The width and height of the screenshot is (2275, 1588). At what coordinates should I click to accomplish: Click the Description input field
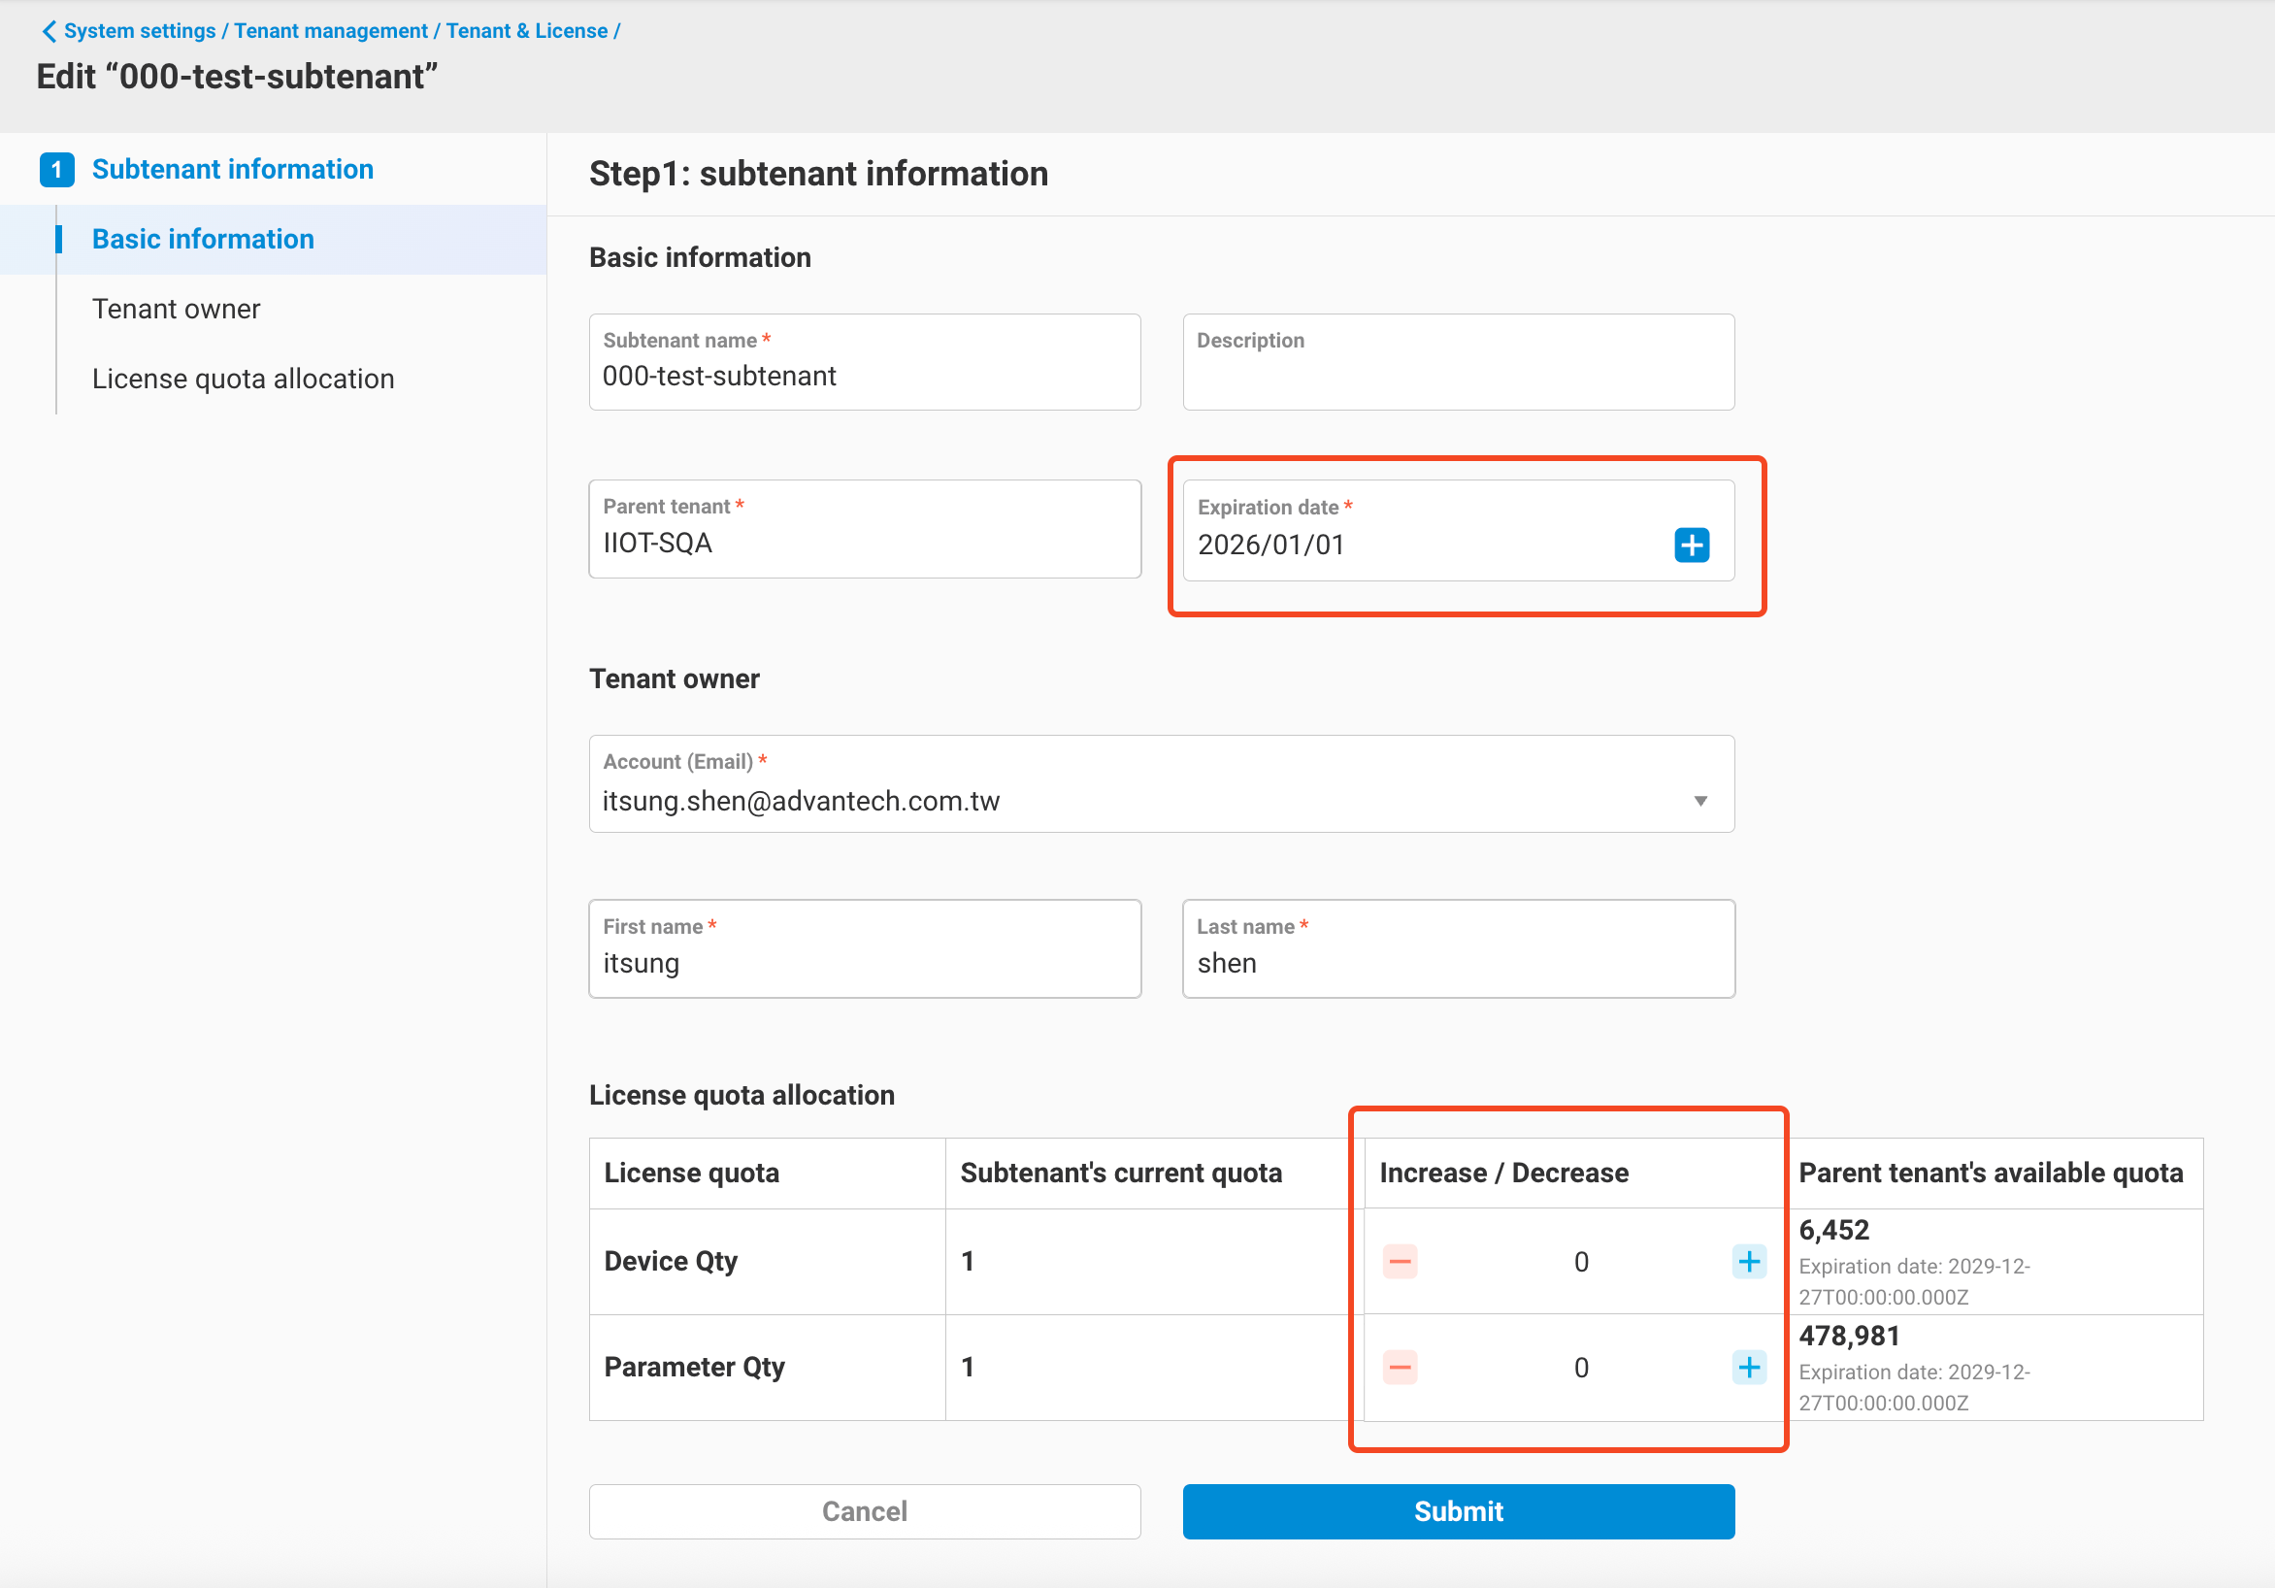(1458, 362)
